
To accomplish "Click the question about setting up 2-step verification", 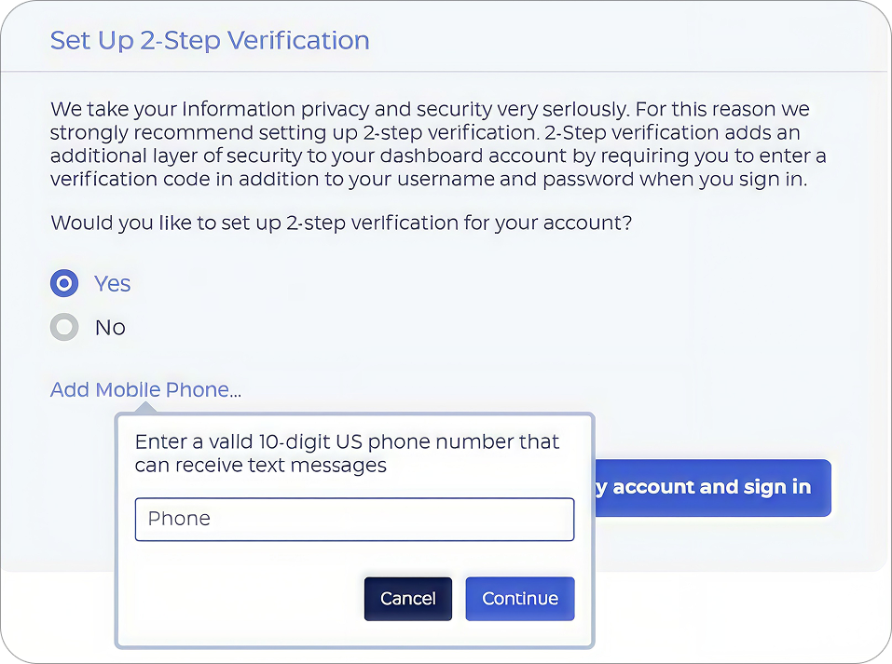I will coord(341,223).
